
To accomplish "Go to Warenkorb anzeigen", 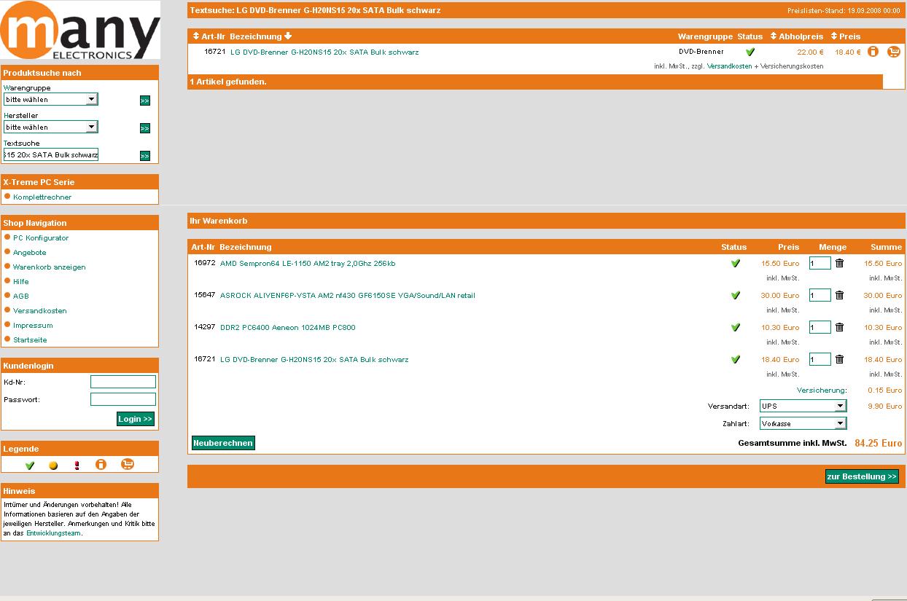I will [x=50, y=267].
